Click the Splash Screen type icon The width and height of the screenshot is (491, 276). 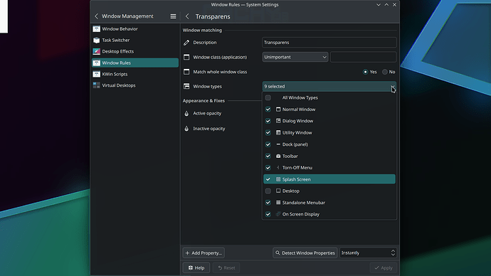click(278, 179)
